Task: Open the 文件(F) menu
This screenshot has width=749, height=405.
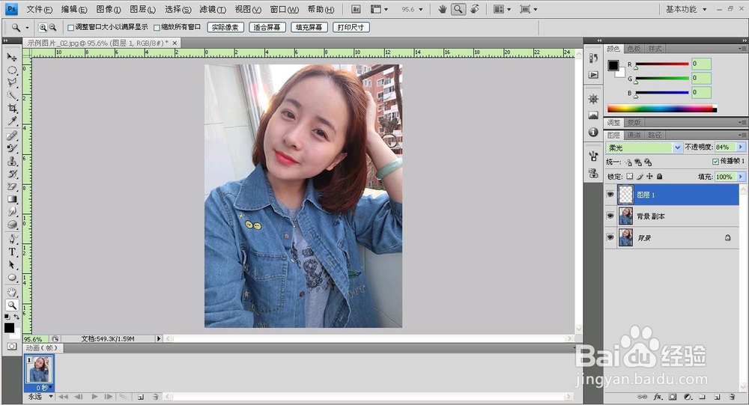Action: 39,9
